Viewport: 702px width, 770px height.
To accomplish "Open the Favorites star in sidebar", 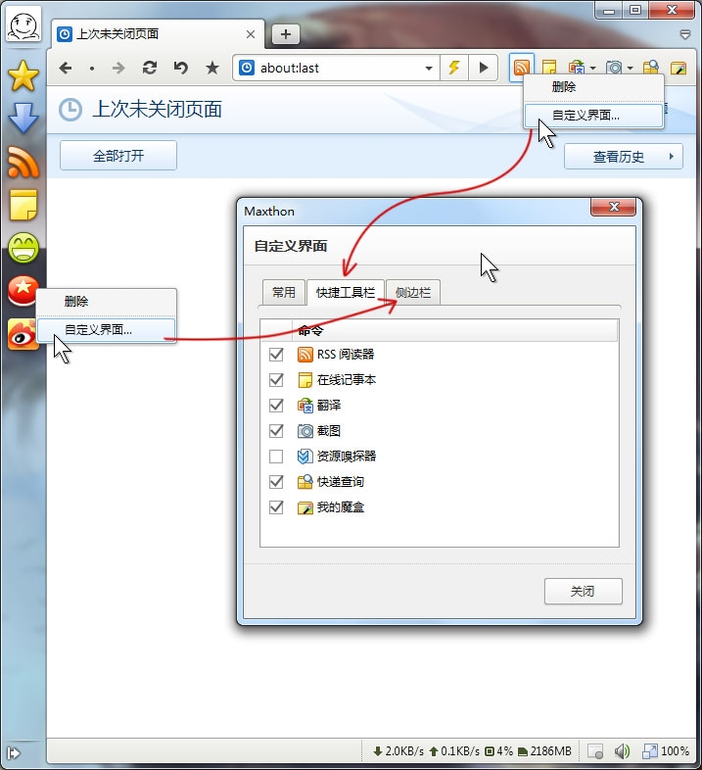I will tap(23, 76).
